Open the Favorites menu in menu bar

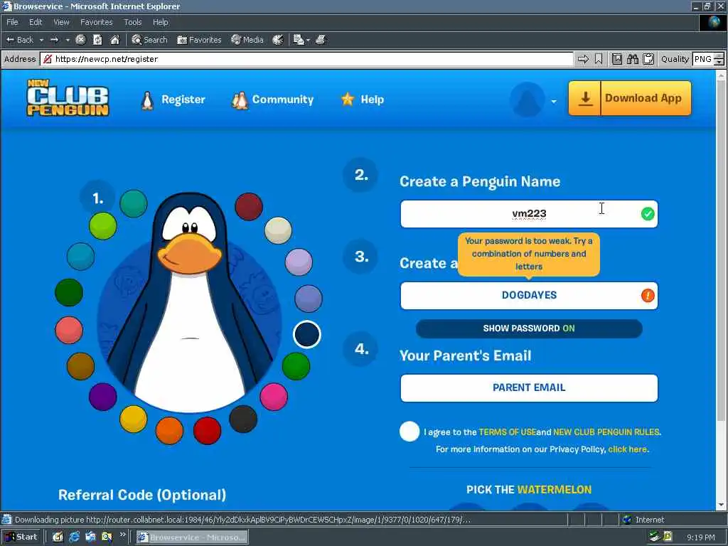[96, 22]
